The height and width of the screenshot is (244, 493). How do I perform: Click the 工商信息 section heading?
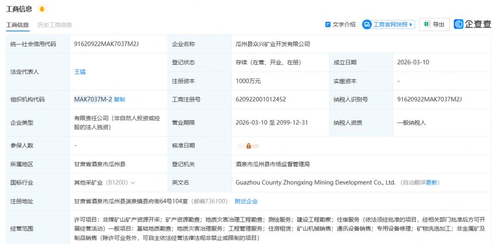(x=19, y=9)
